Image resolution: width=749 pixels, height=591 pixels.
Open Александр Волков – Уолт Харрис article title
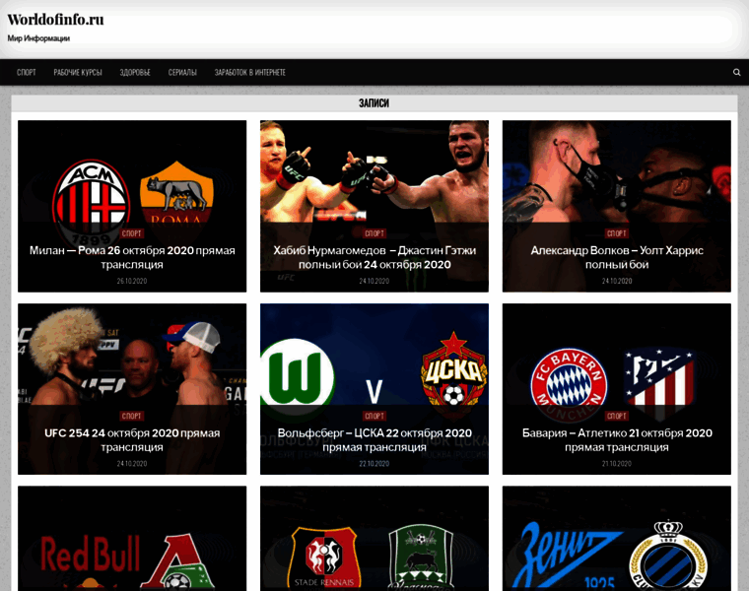[x=617, y=257]
